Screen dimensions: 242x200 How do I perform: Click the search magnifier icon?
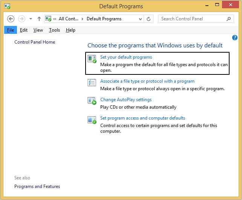point(229,19)
